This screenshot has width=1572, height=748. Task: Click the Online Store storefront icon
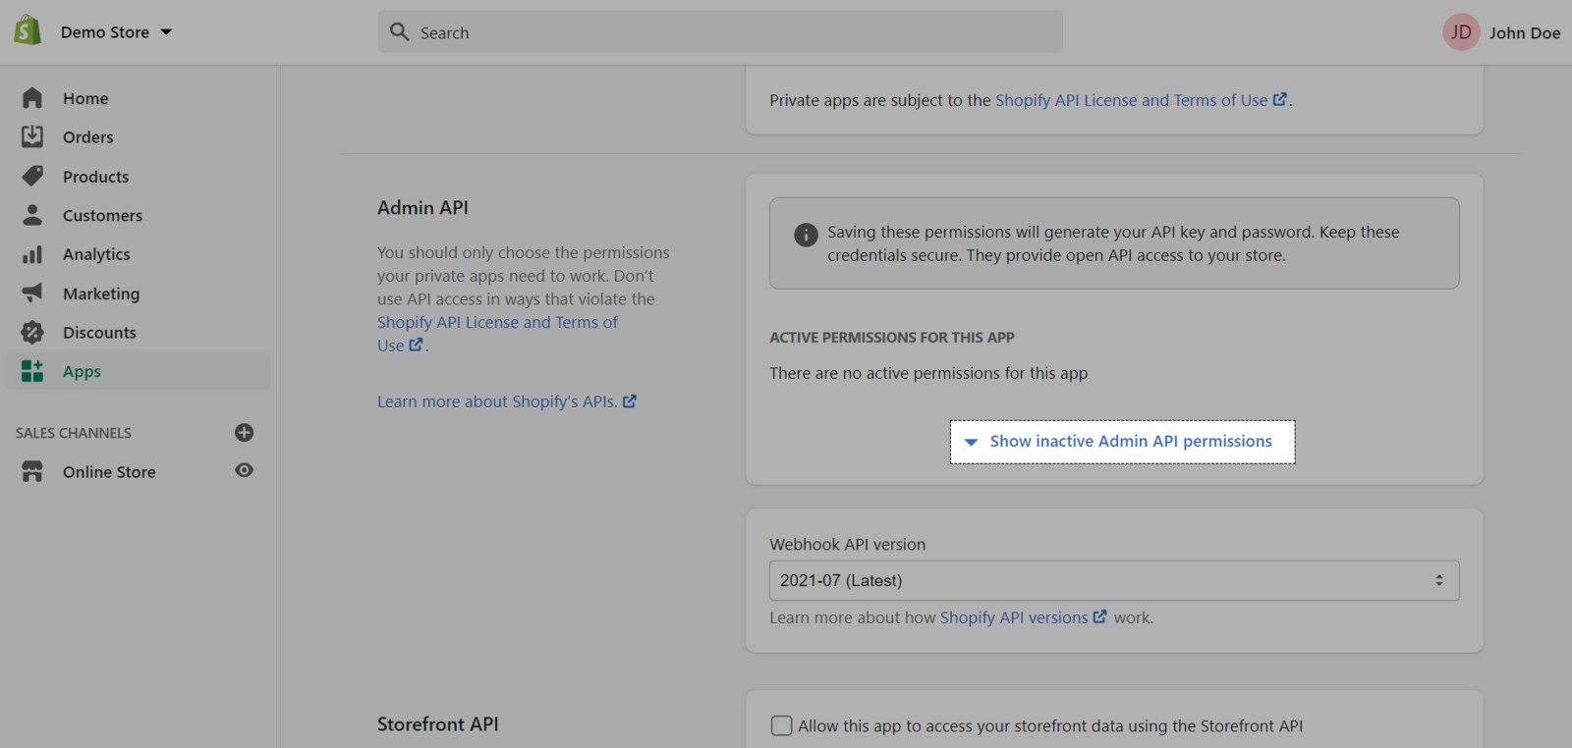pos(32,471)
